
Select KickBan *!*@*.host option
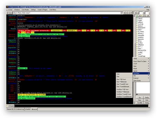pos(124,89)
